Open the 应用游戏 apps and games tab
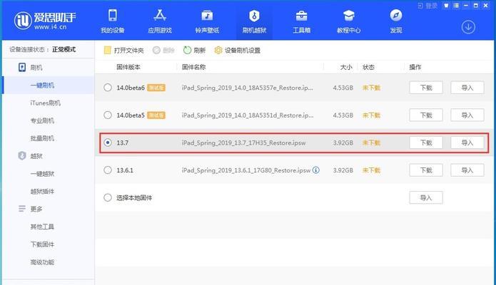Screen dimensions: 496x285 pyautogui.click(x=160, y=21)
